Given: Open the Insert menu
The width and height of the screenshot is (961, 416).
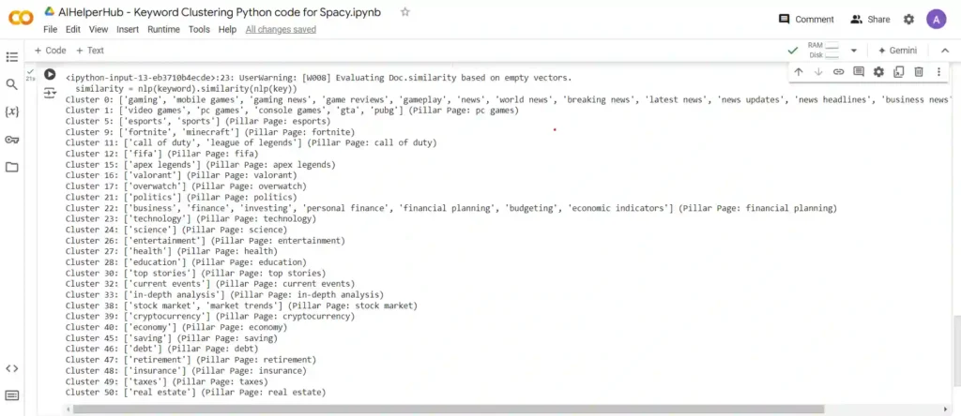Looking at the screenshot, I should click(128, 29).
